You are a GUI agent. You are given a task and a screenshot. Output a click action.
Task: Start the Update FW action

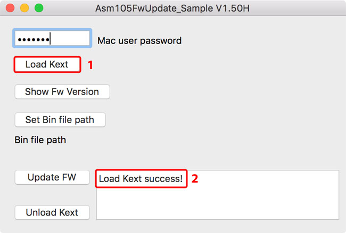(52, 177)
